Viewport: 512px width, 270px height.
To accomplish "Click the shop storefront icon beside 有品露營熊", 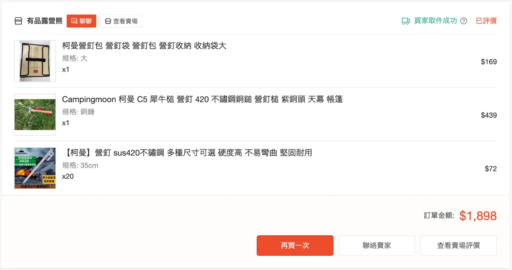I will point(18,21).
